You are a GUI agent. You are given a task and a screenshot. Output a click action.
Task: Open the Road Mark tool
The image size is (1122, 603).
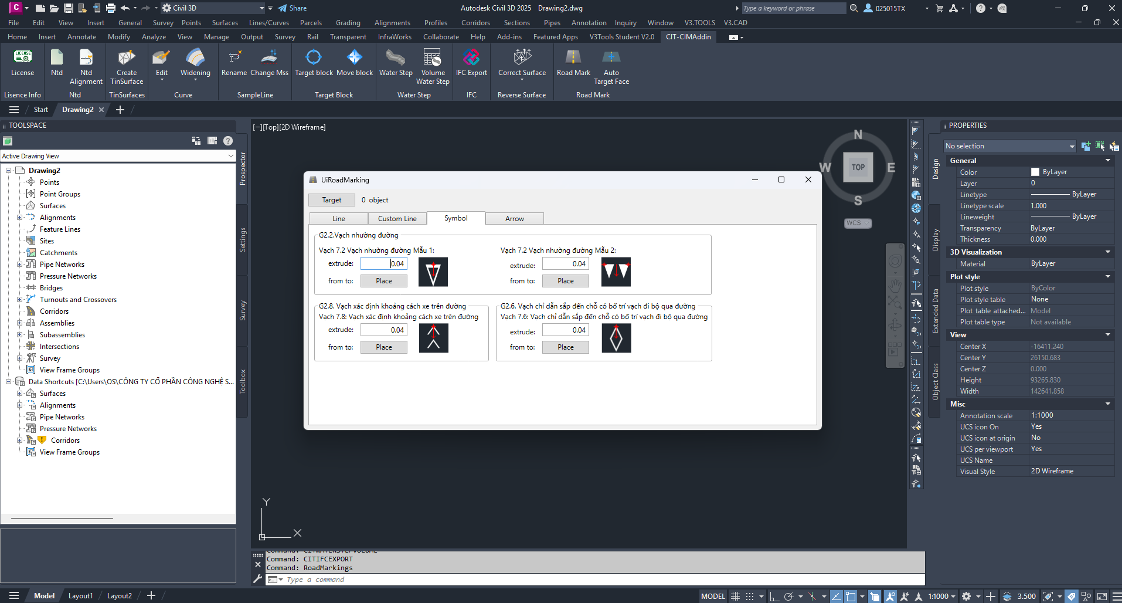tap(573, 62)
